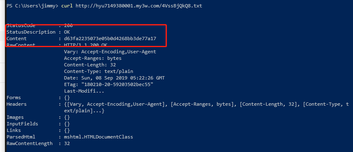Click the RawContentLength label

point(30,143)
